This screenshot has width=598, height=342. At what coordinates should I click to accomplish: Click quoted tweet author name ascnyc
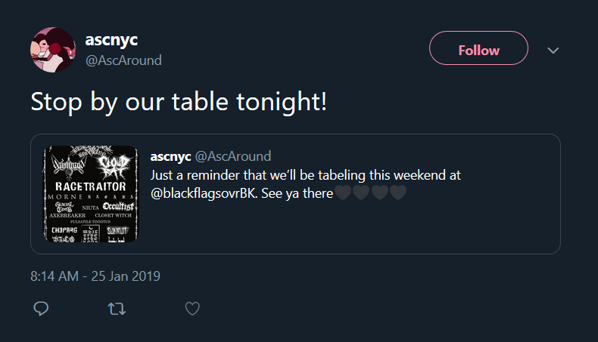[x=171, y=156]
